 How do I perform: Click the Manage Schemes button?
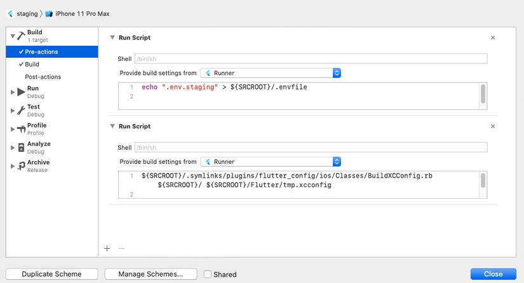151,274
